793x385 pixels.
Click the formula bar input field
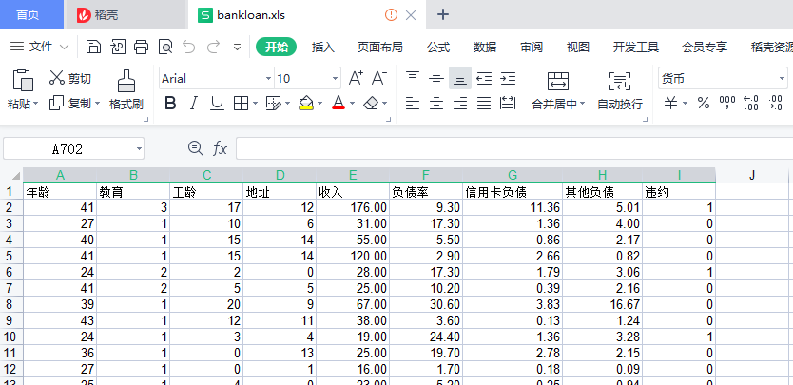pos(513,148)
